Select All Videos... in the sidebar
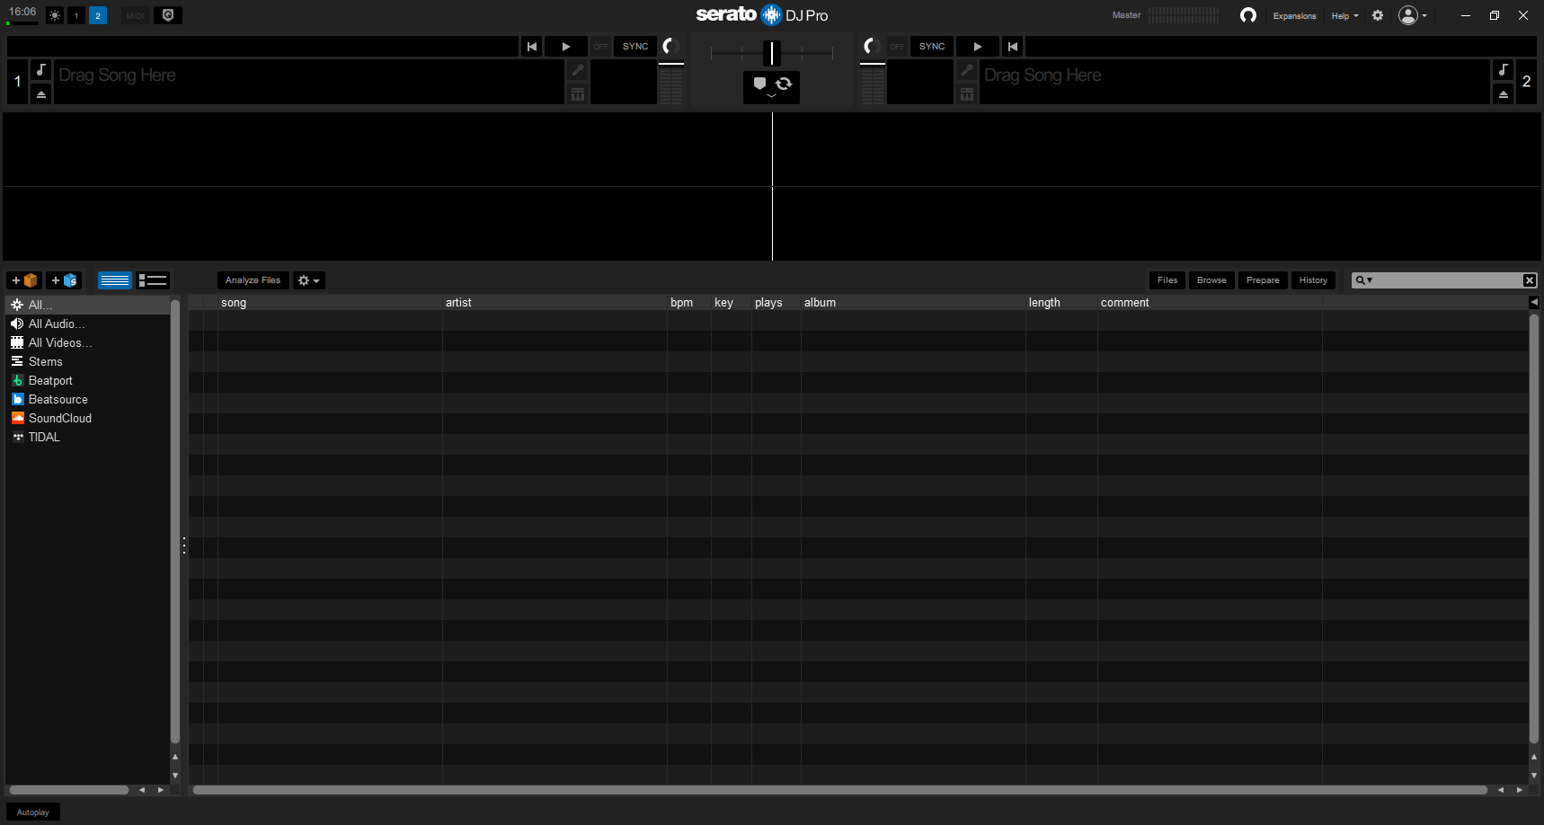Image resolution: width=1544 pixels, height=825 pixels. point(87,342)
